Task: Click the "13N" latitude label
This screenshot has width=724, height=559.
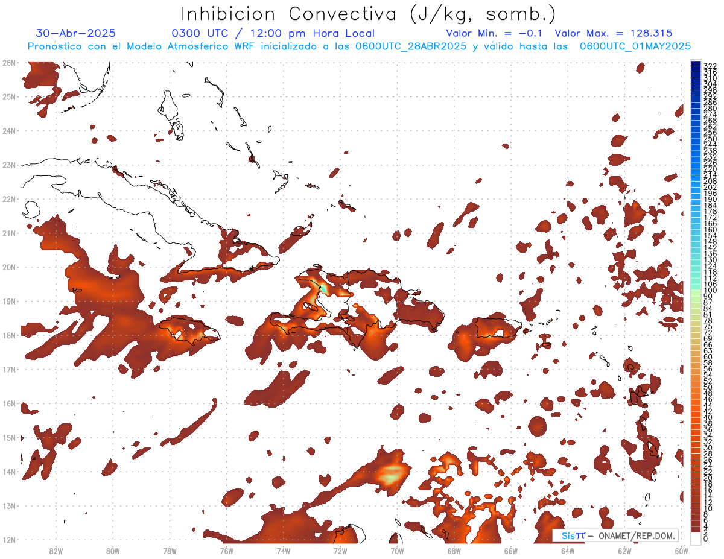Action: [8, 505]
